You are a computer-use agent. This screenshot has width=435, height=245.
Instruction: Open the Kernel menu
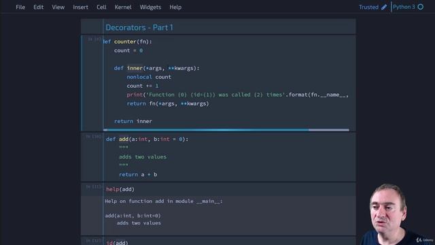(x=123, y=7)
